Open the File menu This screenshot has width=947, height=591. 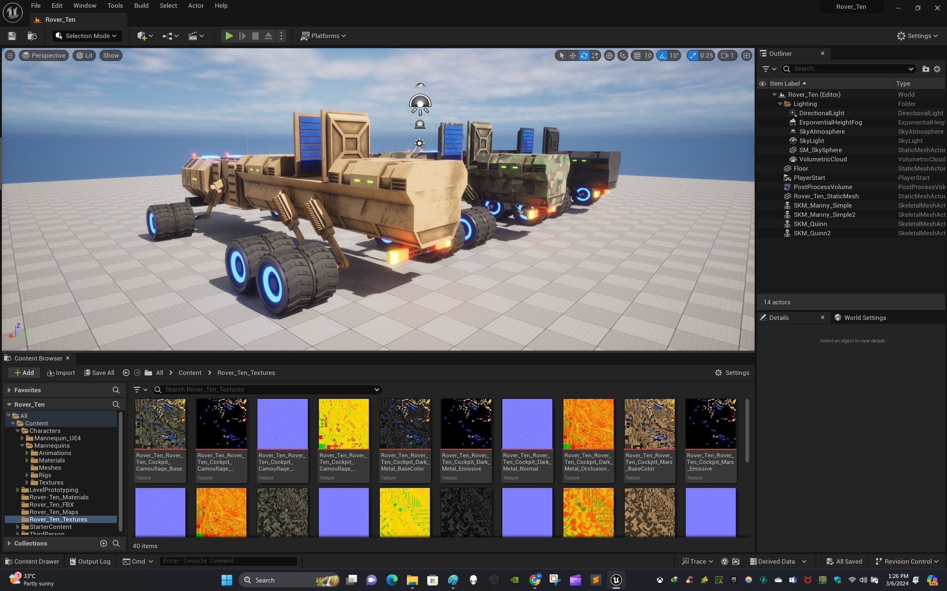pos(36,6)
